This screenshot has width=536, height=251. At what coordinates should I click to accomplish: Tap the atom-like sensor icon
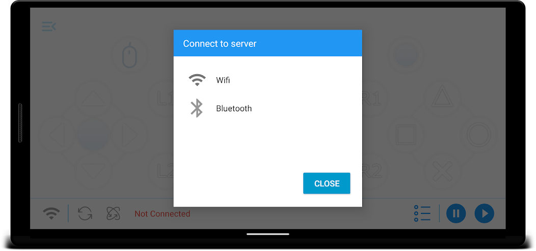tap(113, 214)
